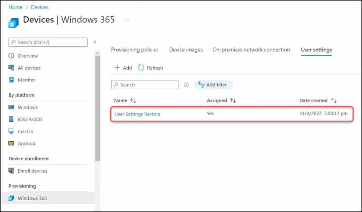The width and height of the screenshot is (362, 212).
Task: Open Enroll devices menu item
Action: [x=33, y=171]
